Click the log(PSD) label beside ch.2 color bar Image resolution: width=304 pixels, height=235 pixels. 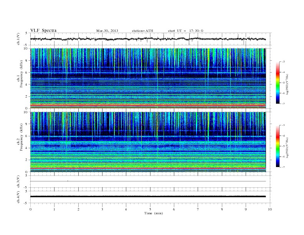(287, 147)
